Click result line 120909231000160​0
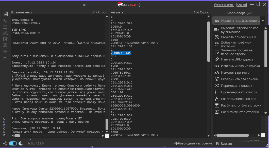269x148 pixels. tap(125, 105)
